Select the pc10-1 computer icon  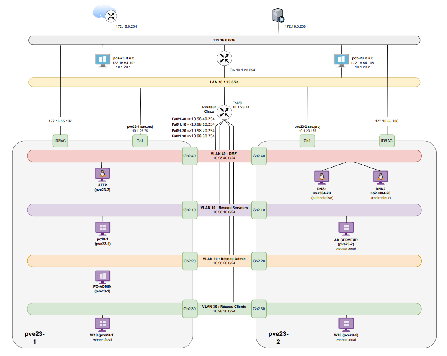pos(102,228)
